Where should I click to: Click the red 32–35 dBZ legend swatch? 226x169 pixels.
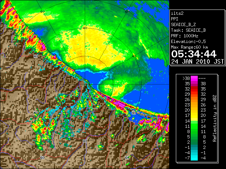194,89
